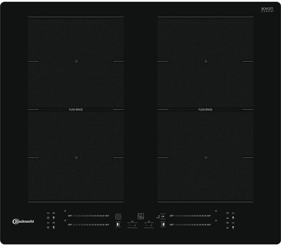
Task: Tap first-row left pot icon, right cluster
Action: (x=228, y=213)
